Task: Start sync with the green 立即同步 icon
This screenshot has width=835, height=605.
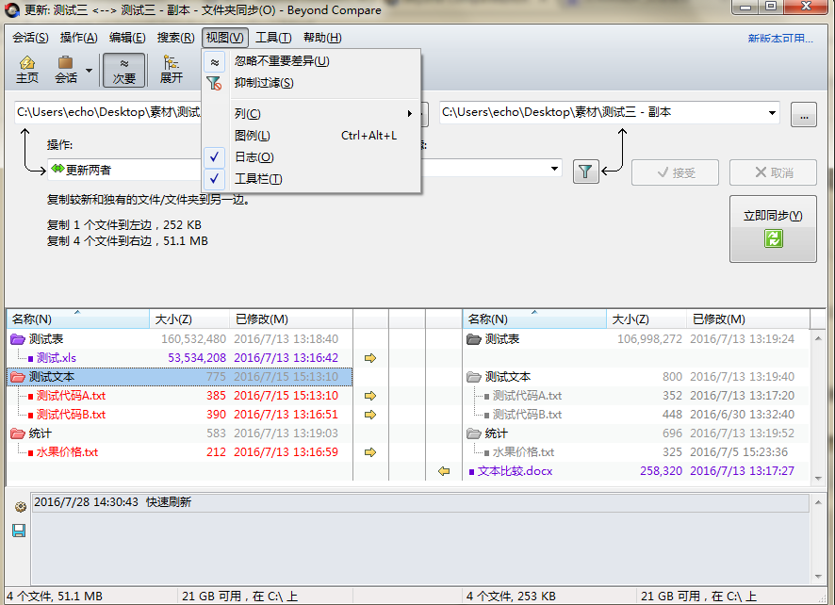Action: 772,239
